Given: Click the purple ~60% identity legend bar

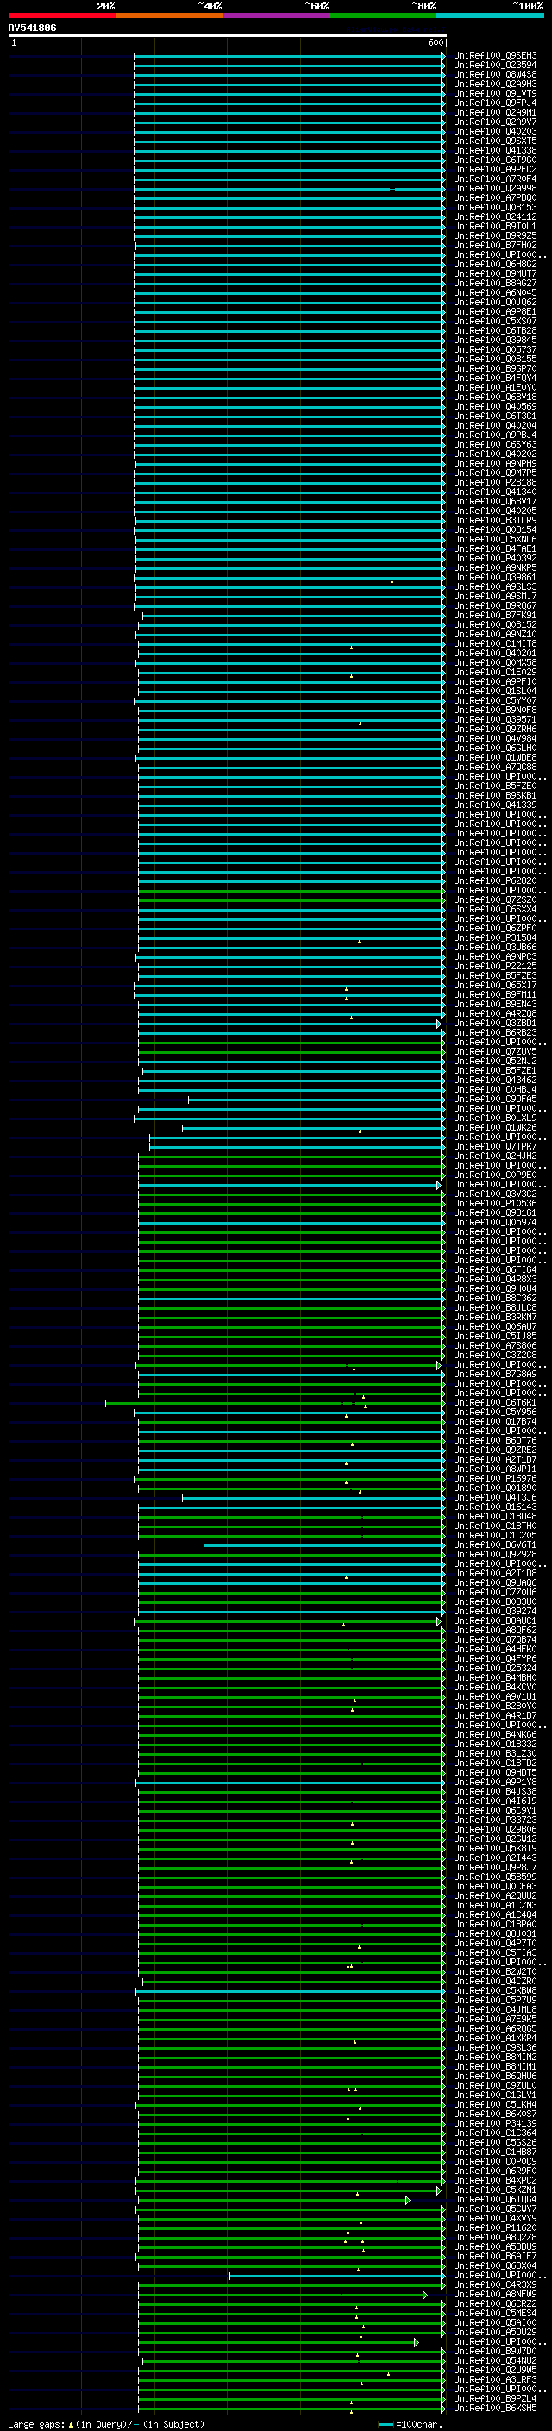Looking at the screenshot, I should point(275,16).
